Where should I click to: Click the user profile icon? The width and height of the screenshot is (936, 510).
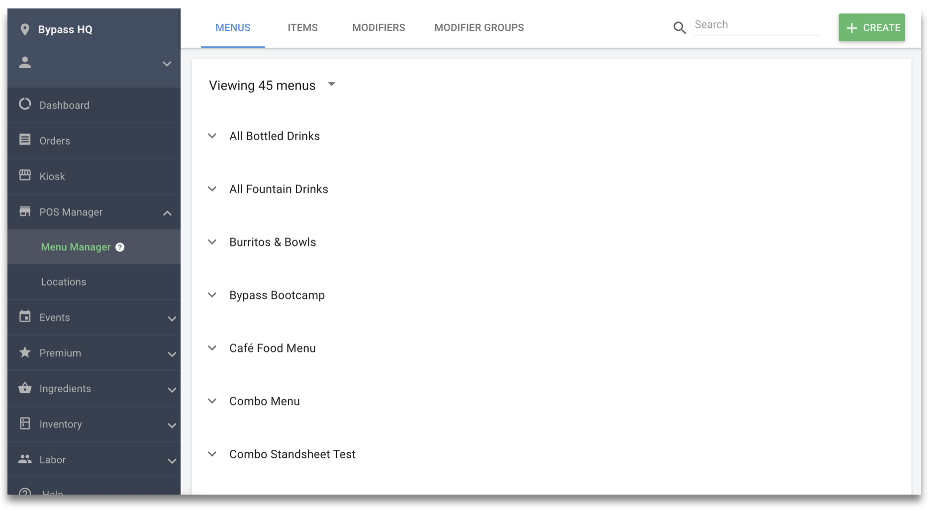[x=25, y=63]
